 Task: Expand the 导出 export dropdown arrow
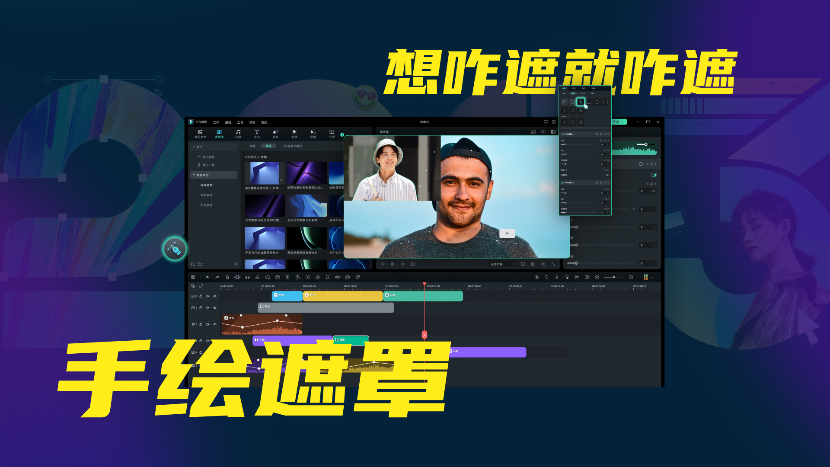pos(623,122)
